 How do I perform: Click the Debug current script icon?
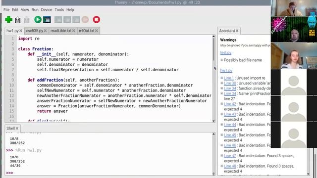click(47, 20)
